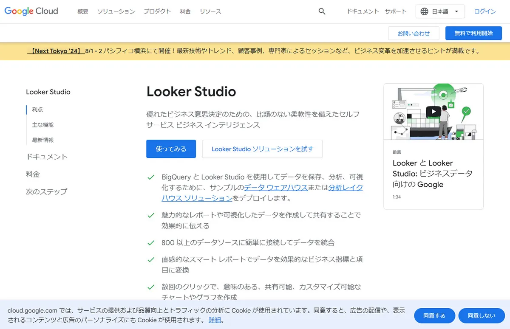This screenshot has width=510, height=329.
Task: Select 料金 in the top navigation
Action: click(185, 12)
